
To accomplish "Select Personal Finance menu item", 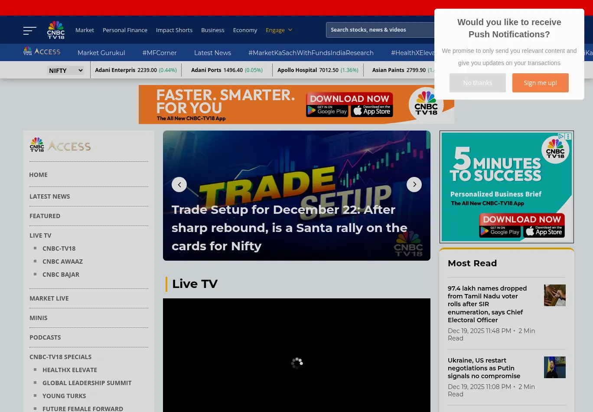I will pos(125,30).
